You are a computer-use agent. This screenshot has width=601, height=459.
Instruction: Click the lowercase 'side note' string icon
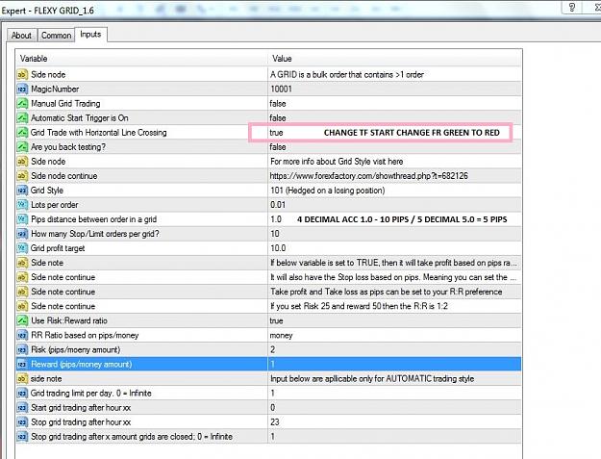(22, 378)
